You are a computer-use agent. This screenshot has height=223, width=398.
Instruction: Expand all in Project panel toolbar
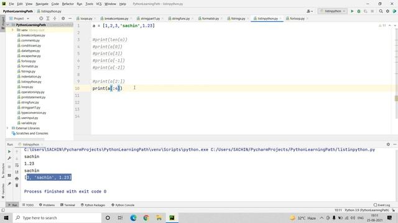click(x=48, y=19)
